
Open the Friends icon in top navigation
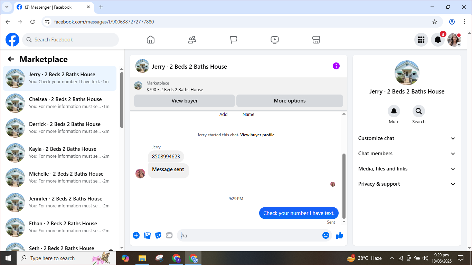[192, 40]
